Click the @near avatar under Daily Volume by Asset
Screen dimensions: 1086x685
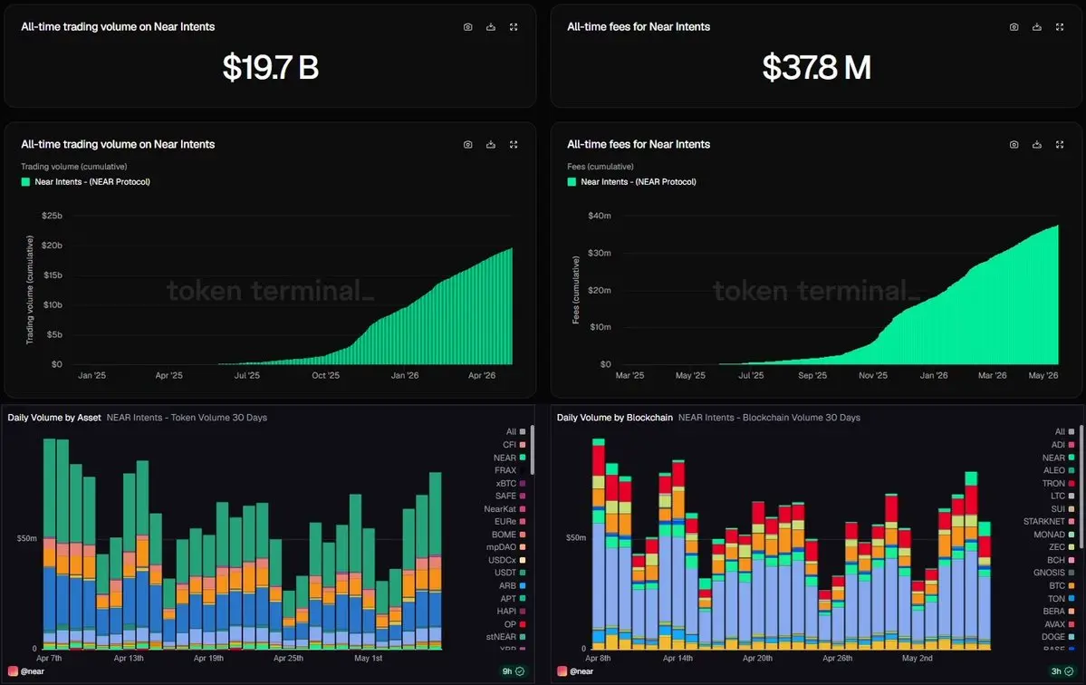(13, 671)
